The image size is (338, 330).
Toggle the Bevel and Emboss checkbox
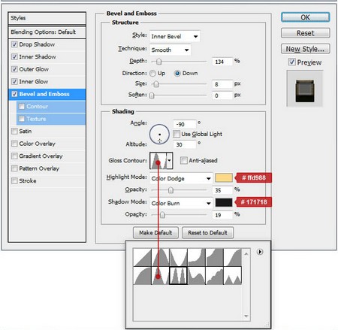click(x=14, y=94)
